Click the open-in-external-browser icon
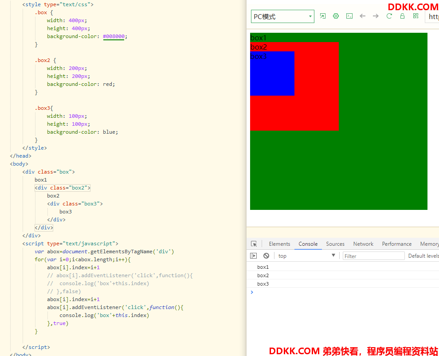 pos(322,16)
